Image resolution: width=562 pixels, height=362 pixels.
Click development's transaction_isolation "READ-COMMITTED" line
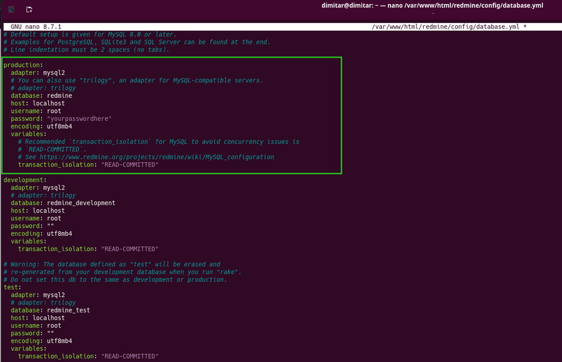point(88,249)
